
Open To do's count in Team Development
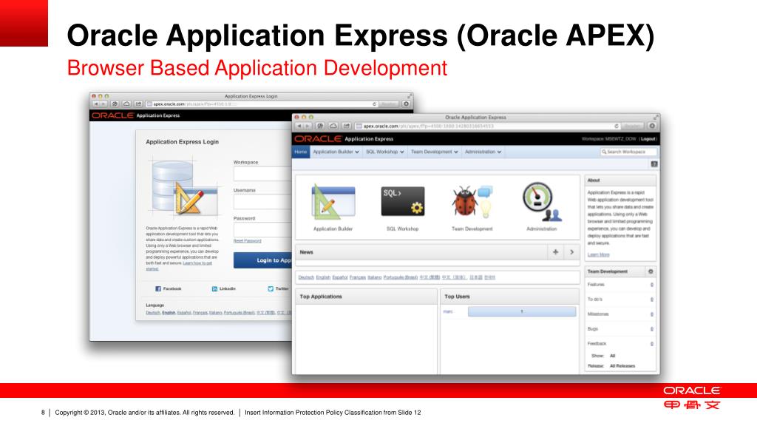(x=652, y=300)
